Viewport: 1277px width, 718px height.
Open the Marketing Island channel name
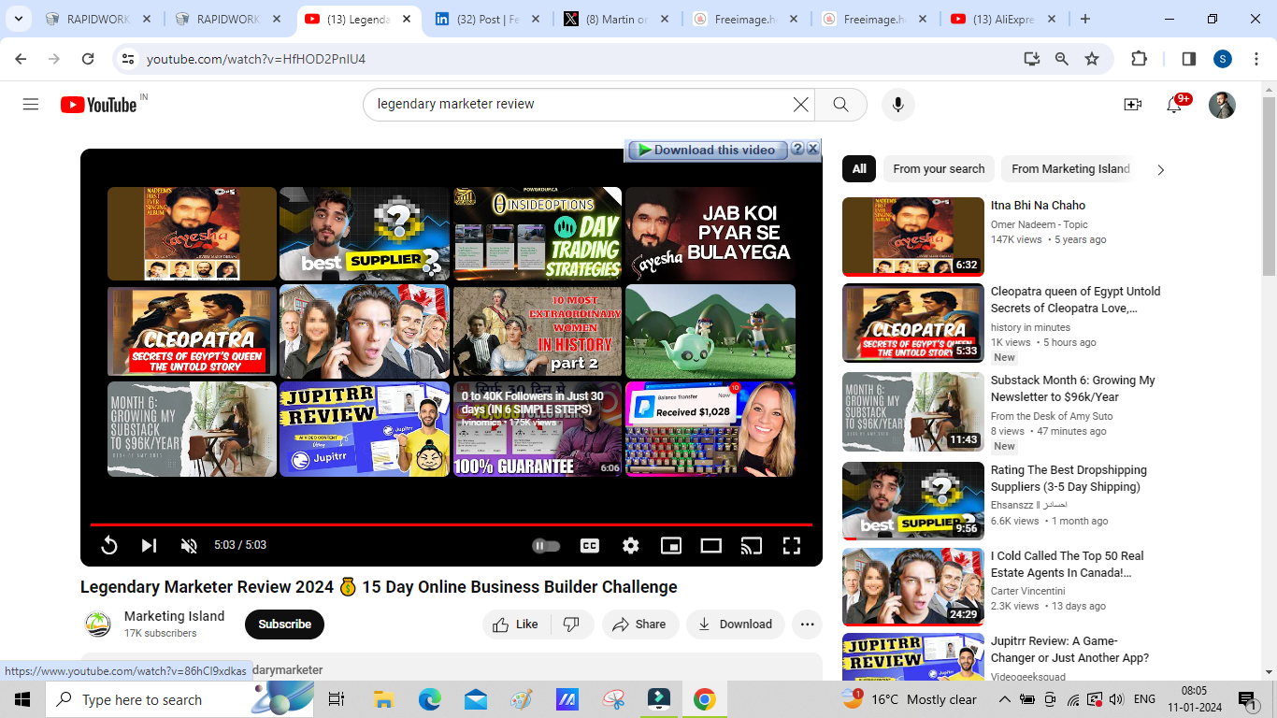coord(174,616)
